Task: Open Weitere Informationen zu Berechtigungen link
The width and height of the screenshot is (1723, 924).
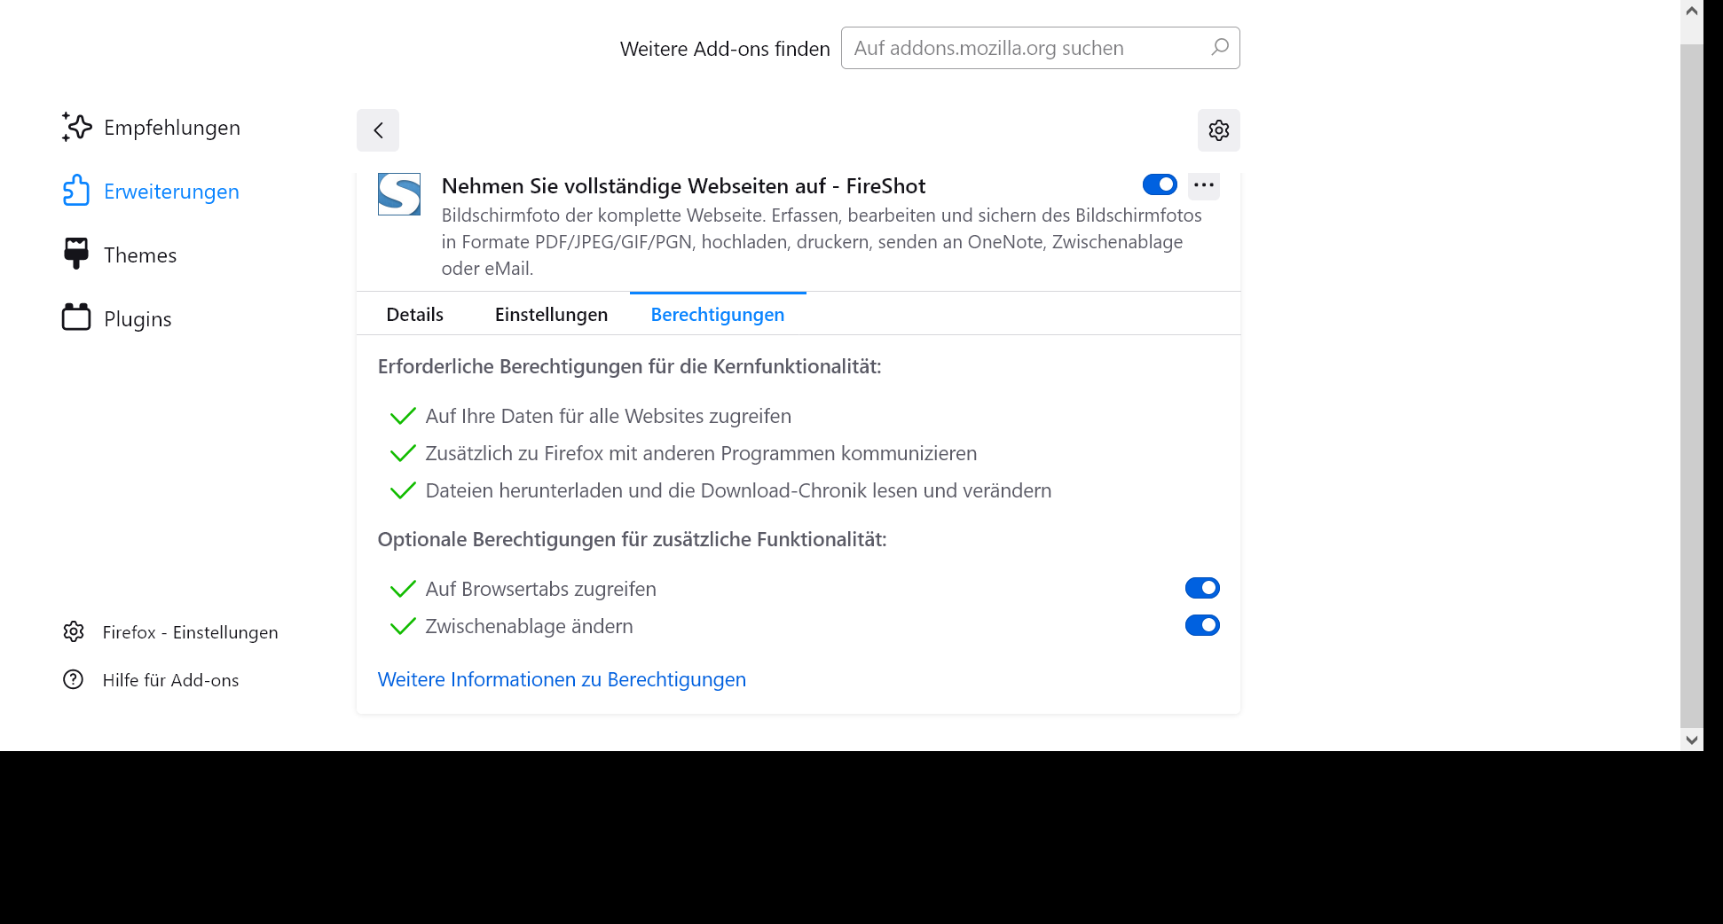Action: pos(562,679)
